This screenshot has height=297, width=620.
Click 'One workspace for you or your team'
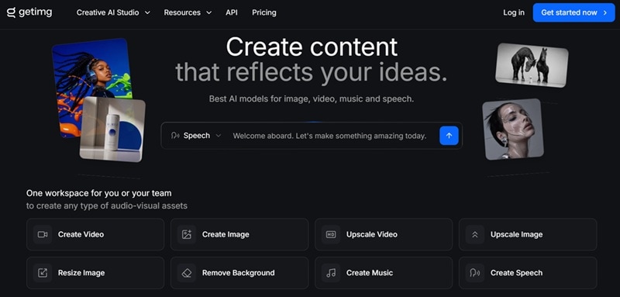(x=99, y=193)
